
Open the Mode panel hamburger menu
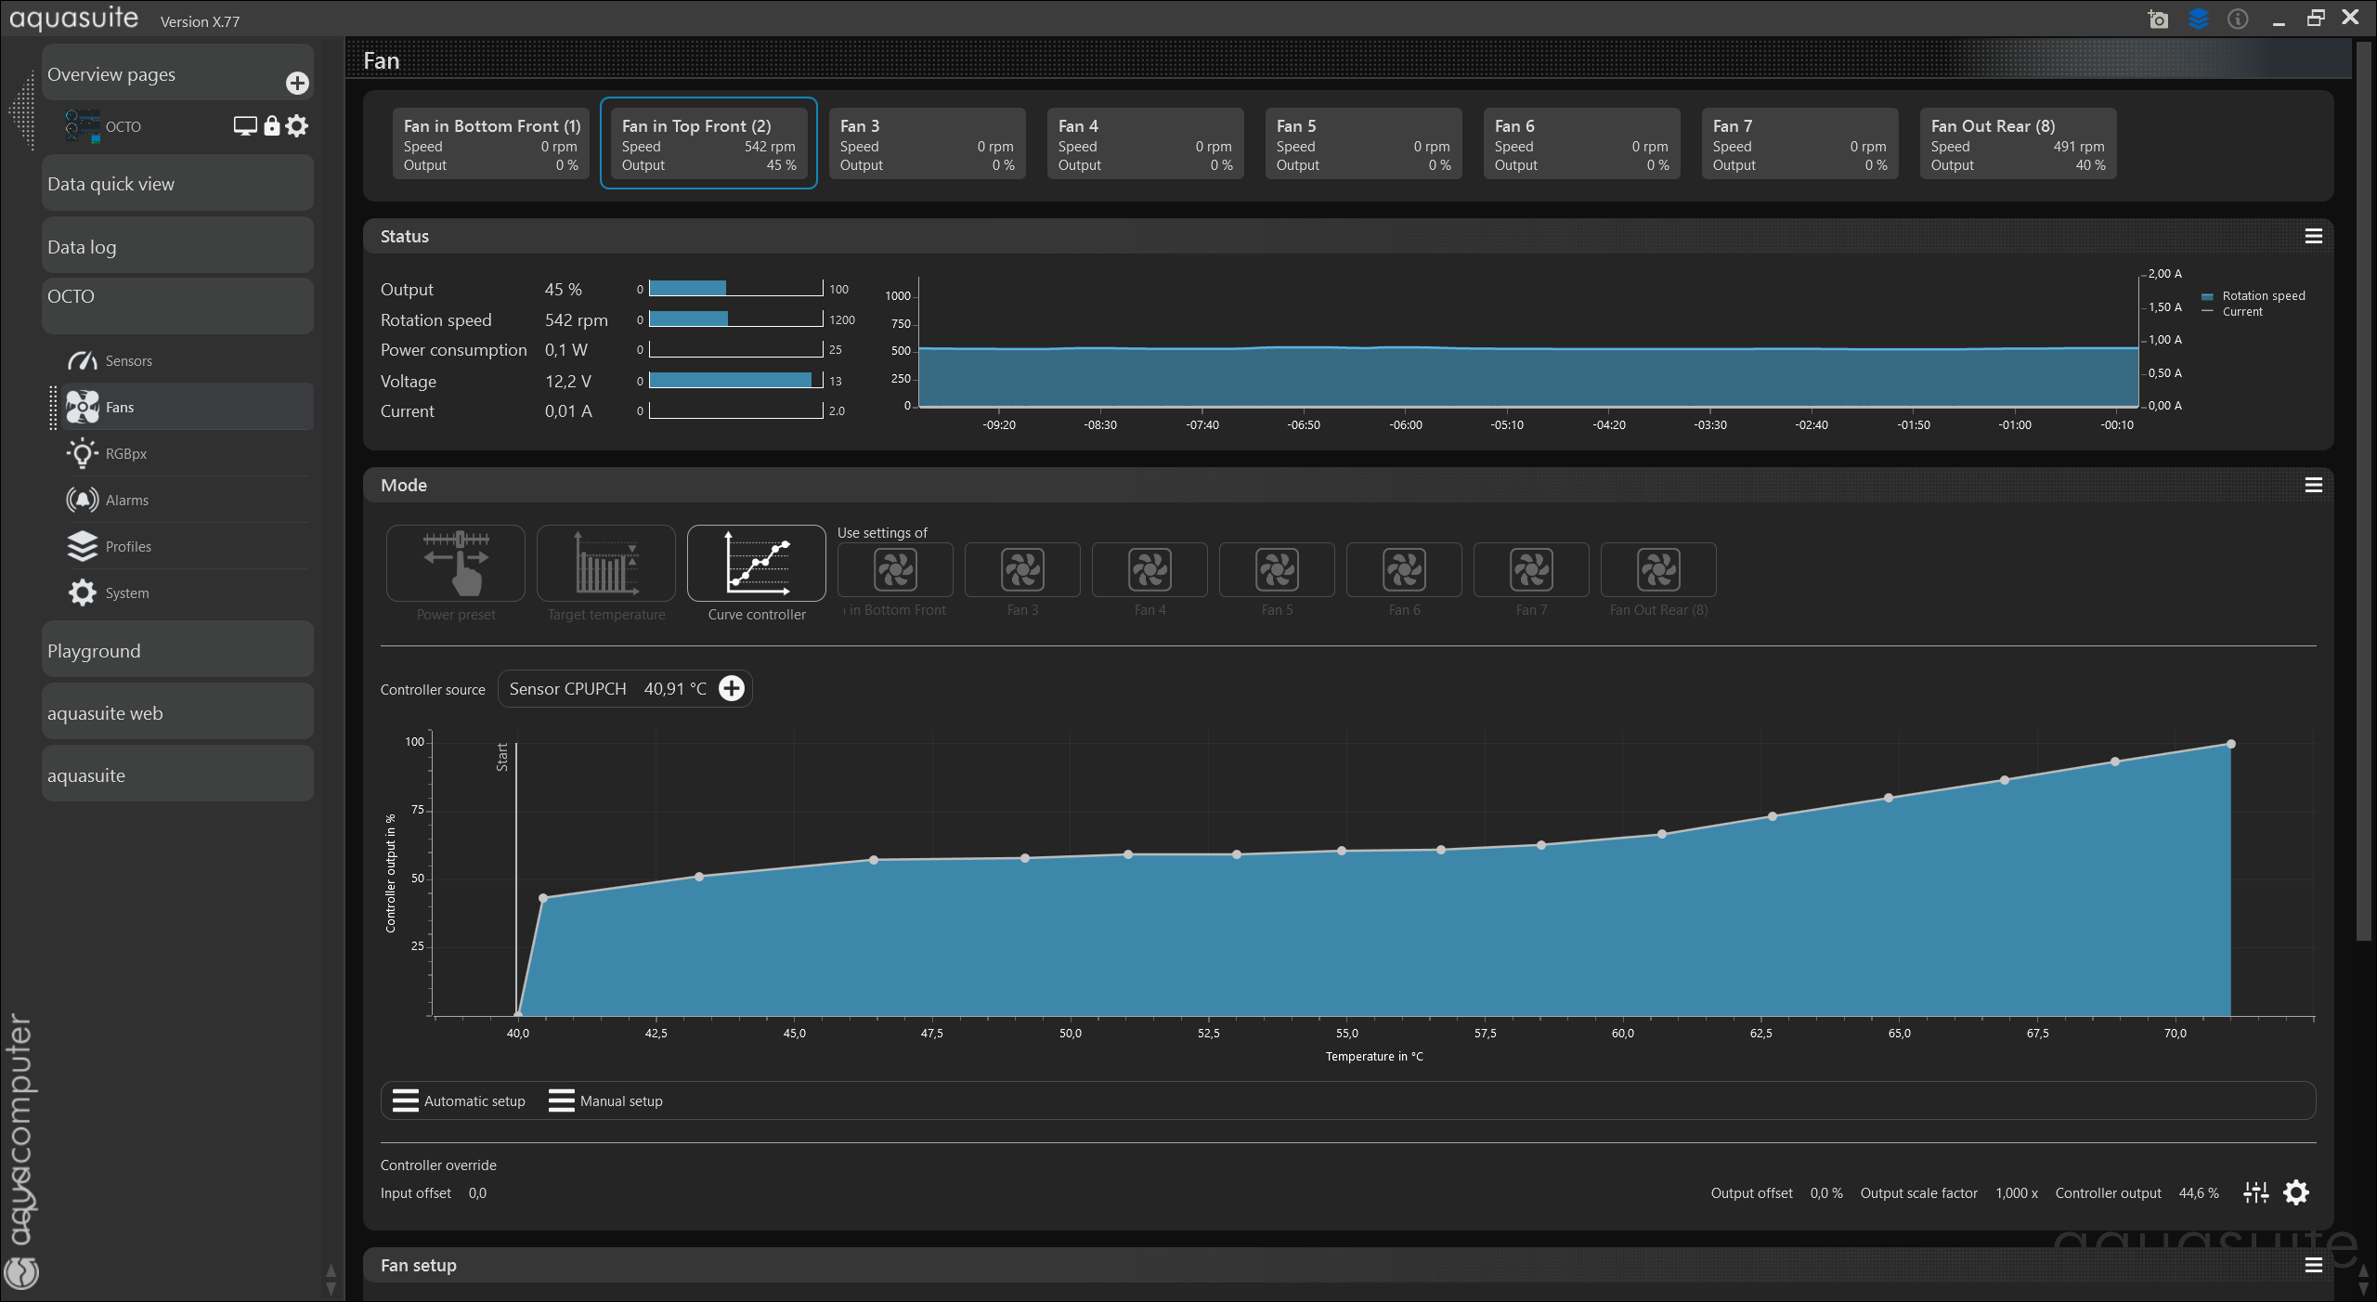(x=2313, y=486)
